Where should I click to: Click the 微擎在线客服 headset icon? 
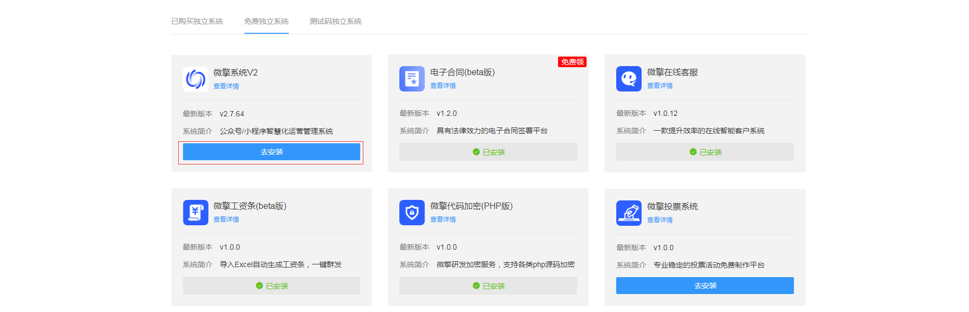coord(629,79)
